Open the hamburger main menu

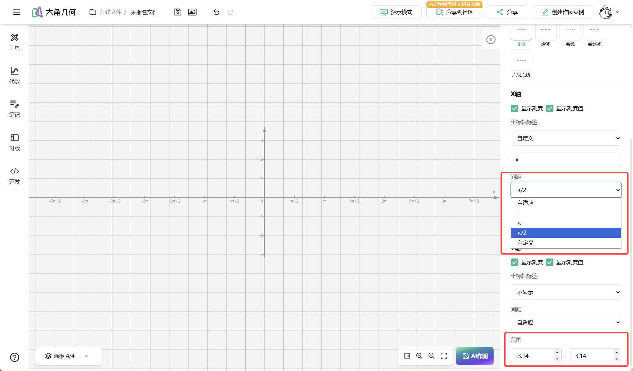pyautogui.click(x=17, y=12)
